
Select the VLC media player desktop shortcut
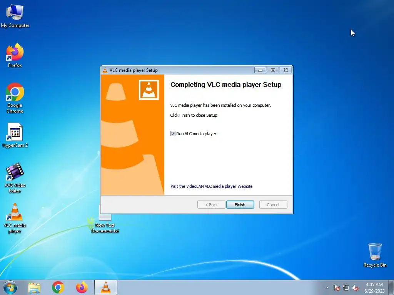[15, 218]
